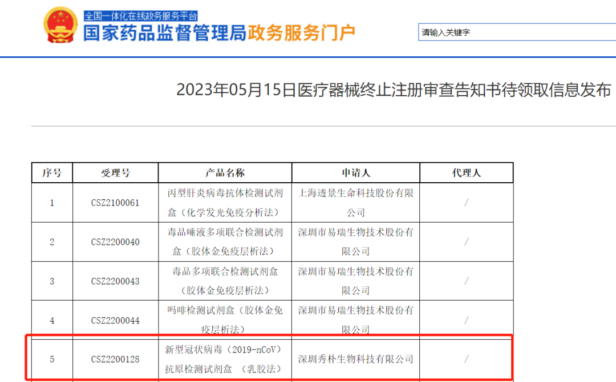
Task: Select the 申请人 column header
Action: point(355,173)
